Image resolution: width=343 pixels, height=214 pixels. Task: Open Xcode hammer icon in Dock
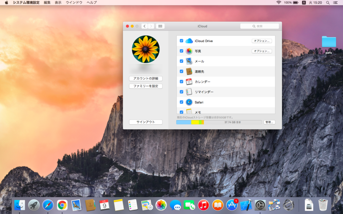pyautogui.click(x=246, y=205)
